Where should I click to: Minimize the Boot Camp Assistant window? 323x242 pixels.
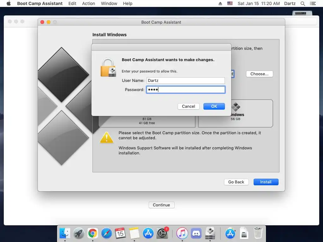tap(49, 22)
